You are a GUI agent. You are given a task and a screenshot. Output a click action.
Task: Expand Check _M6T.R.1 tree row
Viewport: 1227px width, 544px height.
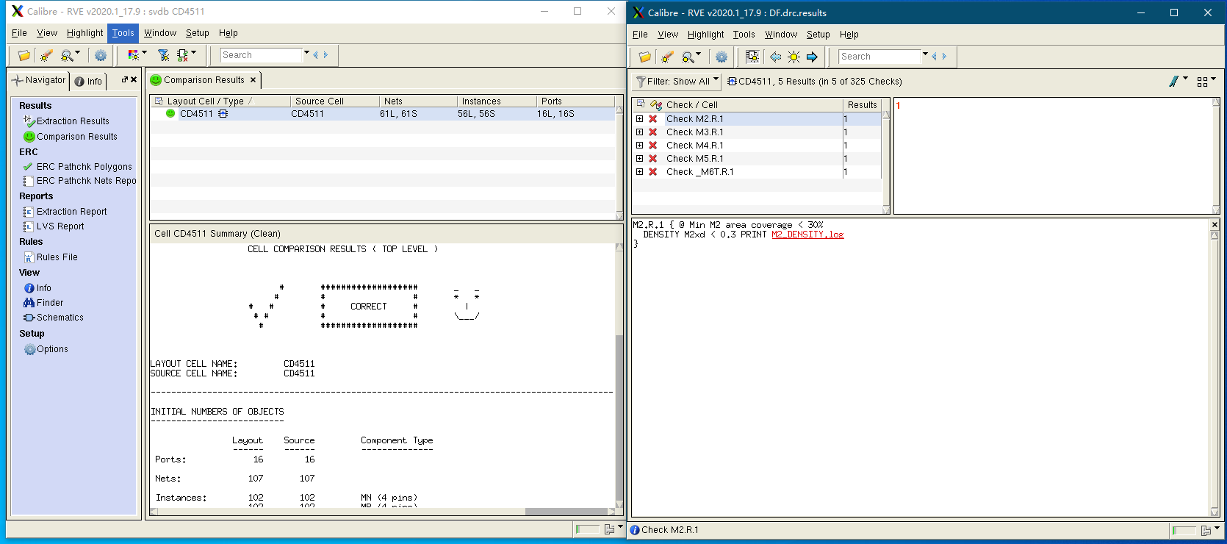click(640, 172)
